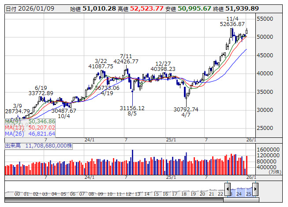The width and height of the screenshot is (288, 207).
Task: Click the horizontal scrollbar thumb under the year navigator
Action: pyautogui.click(x=241, y=200)
